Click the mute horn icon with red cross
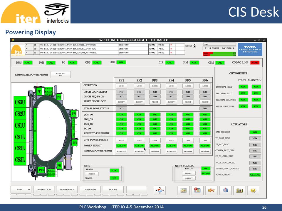This screenshot has height=211, width=282. (211, 190)
